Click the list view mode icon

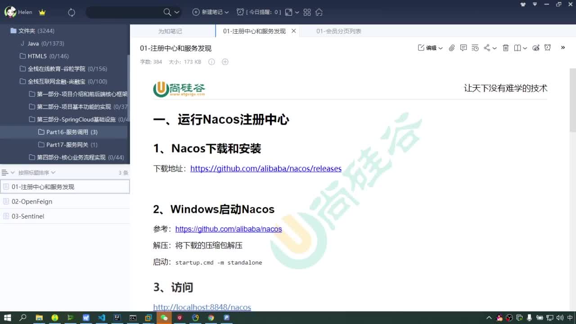coord(5,172)
